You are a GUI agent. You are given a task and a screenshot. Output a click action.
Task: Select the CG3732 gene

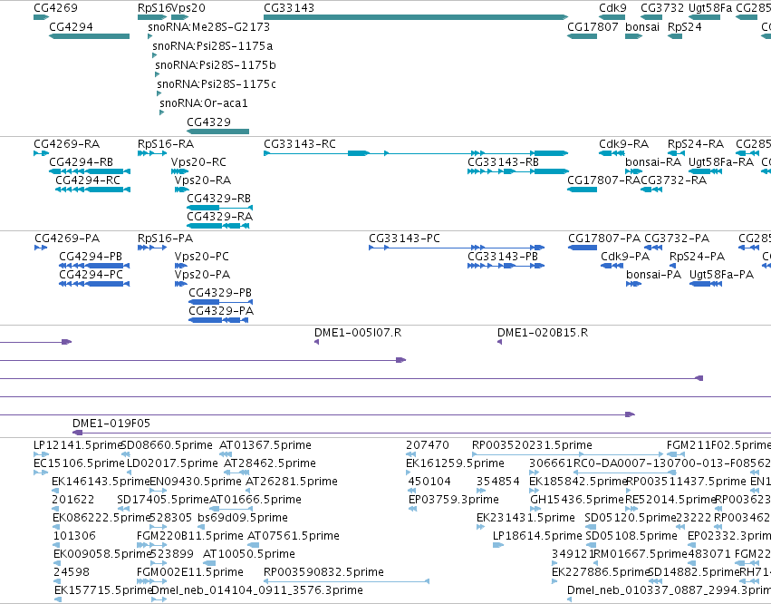(651, 17)
